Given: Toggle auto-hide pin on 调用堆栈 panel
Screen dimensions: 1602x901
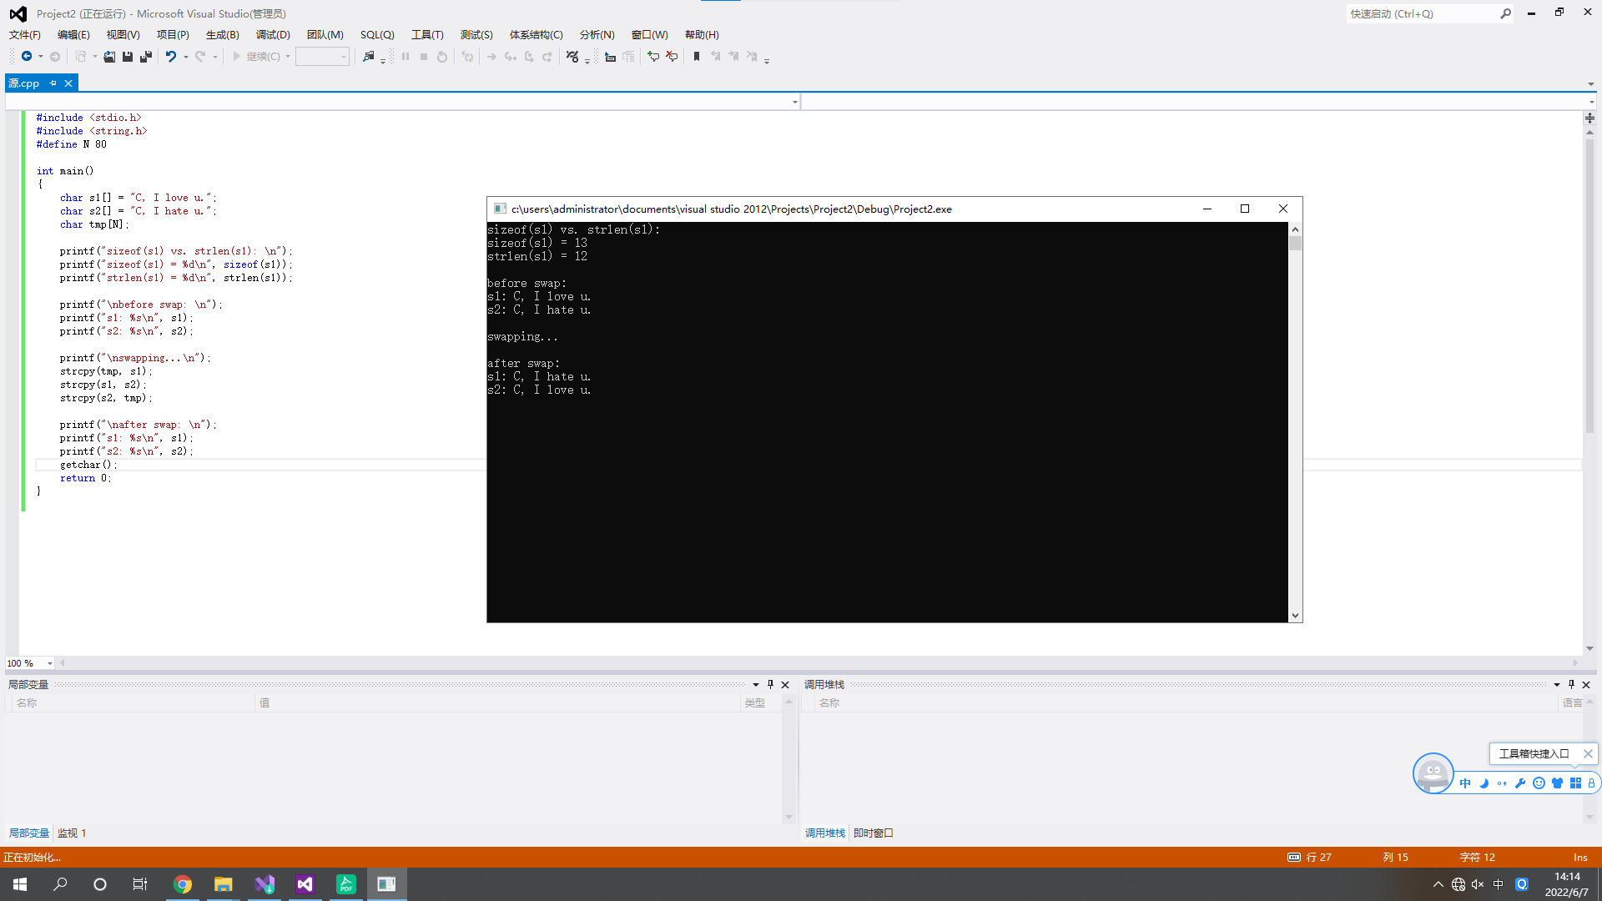Looking at the screenshot, I should pos(1571,684).
